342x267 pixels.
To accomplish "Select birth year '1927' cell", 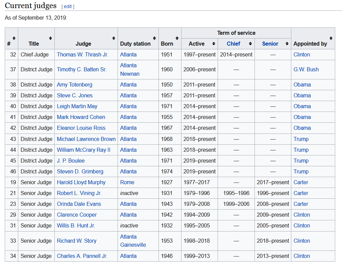I will click(x=167, y=183).
